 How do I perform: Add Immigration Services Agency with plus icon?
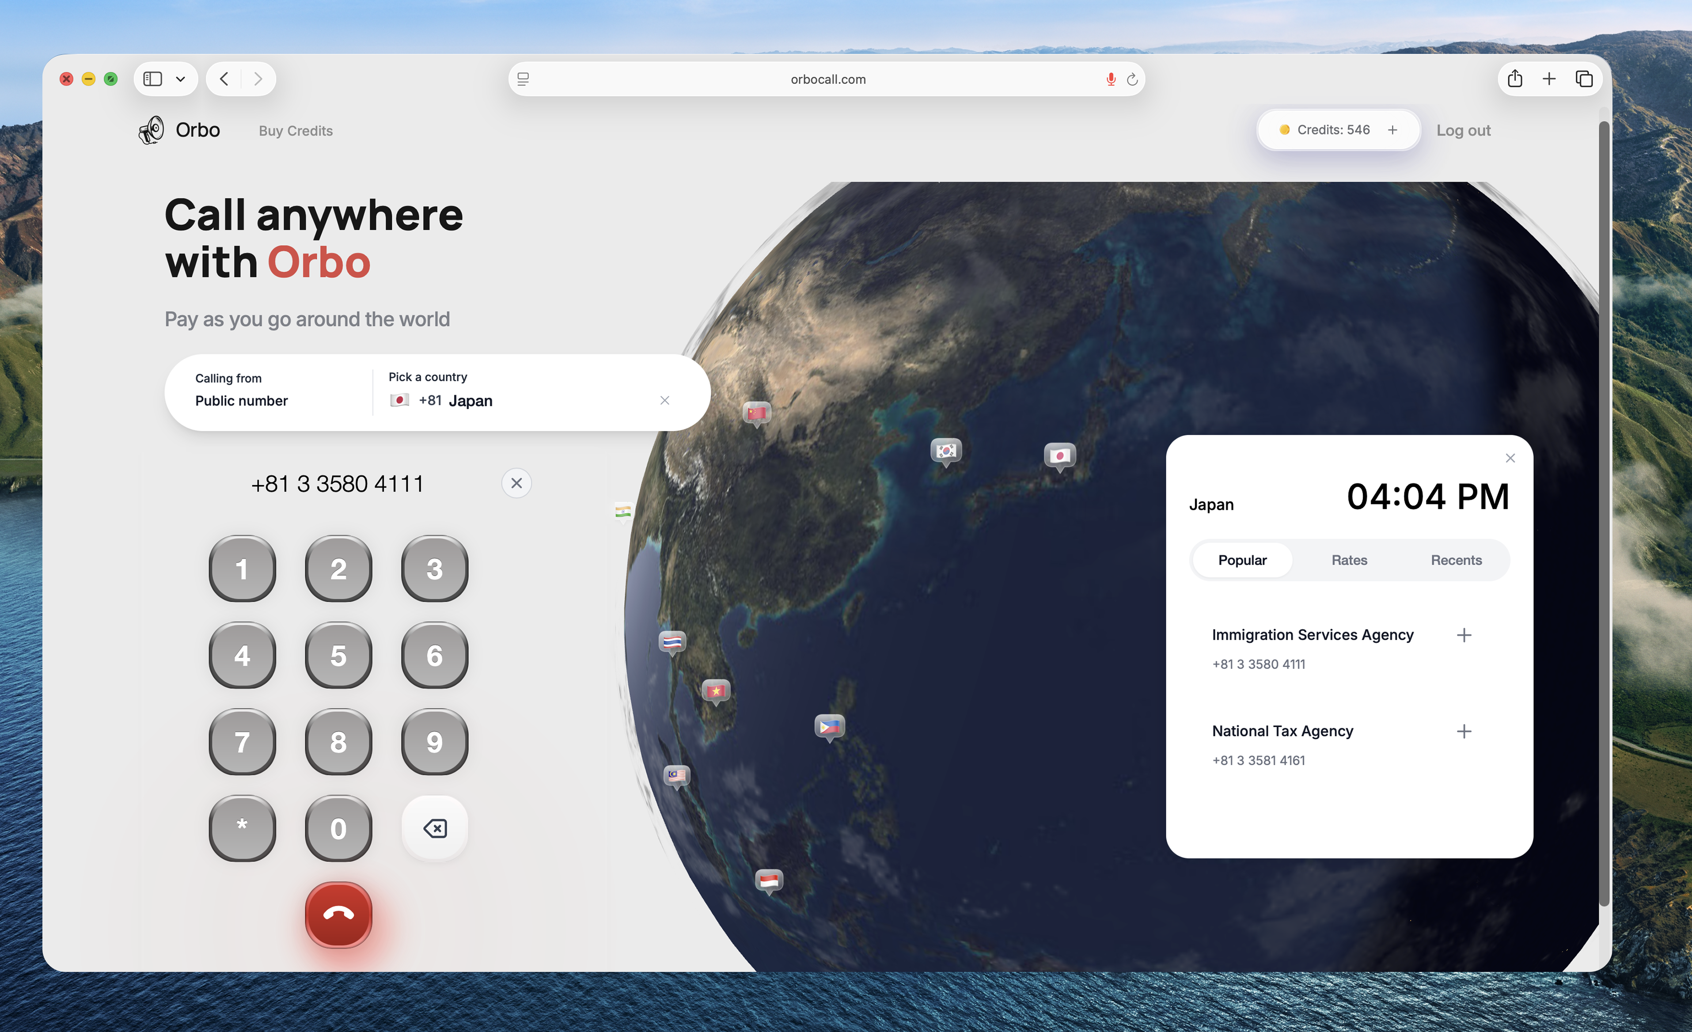click(x=1463, y=635)
